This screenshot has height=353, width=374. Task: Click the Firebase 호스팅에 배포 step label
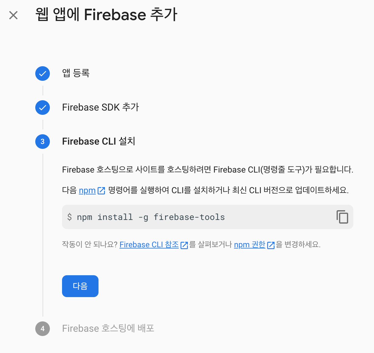point(108,329)
